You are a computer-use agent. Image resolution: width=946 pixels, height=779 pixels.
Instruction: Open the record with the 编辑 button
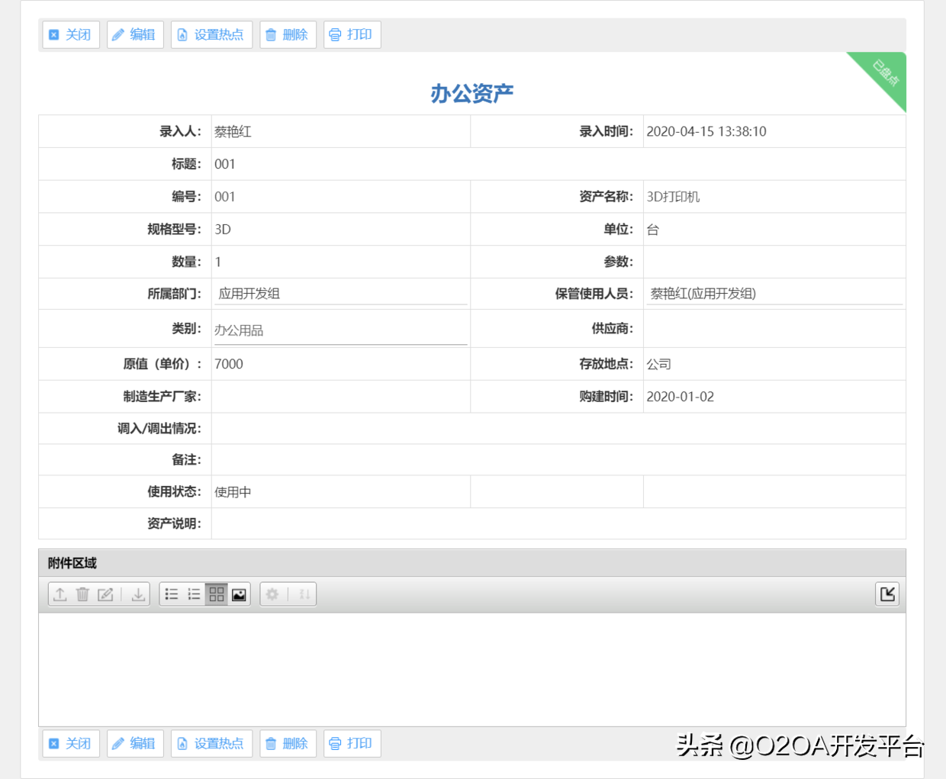pos(135,34)
